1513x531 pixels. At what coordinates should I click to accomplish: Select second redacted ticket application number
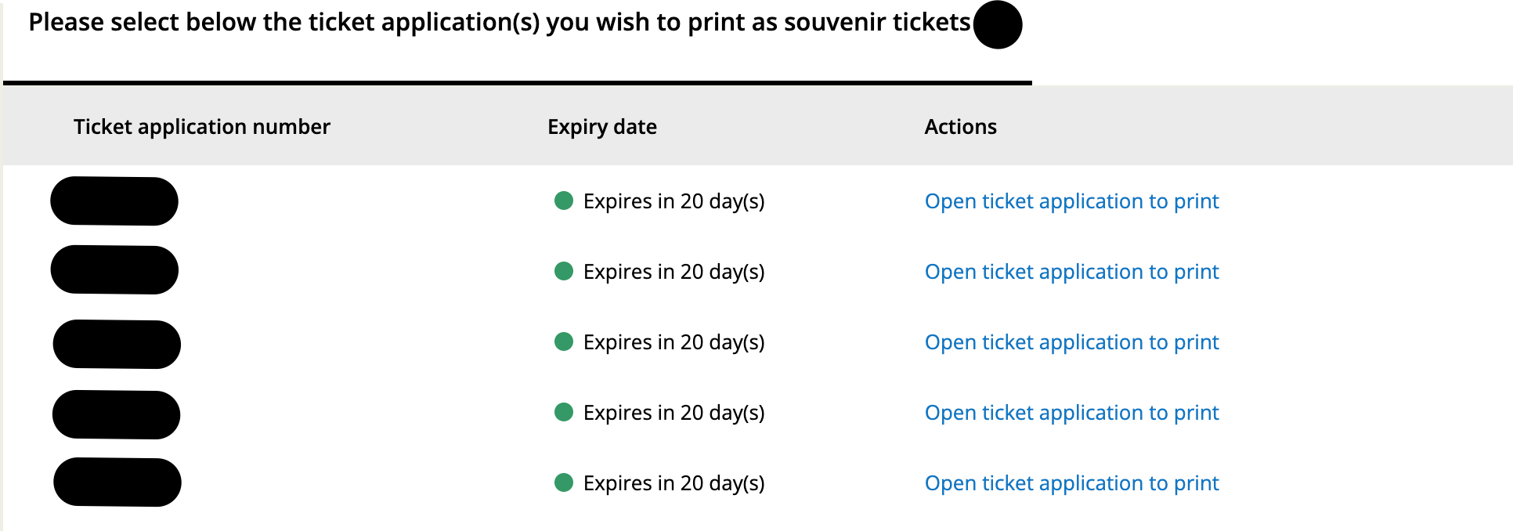pos(114,270)
